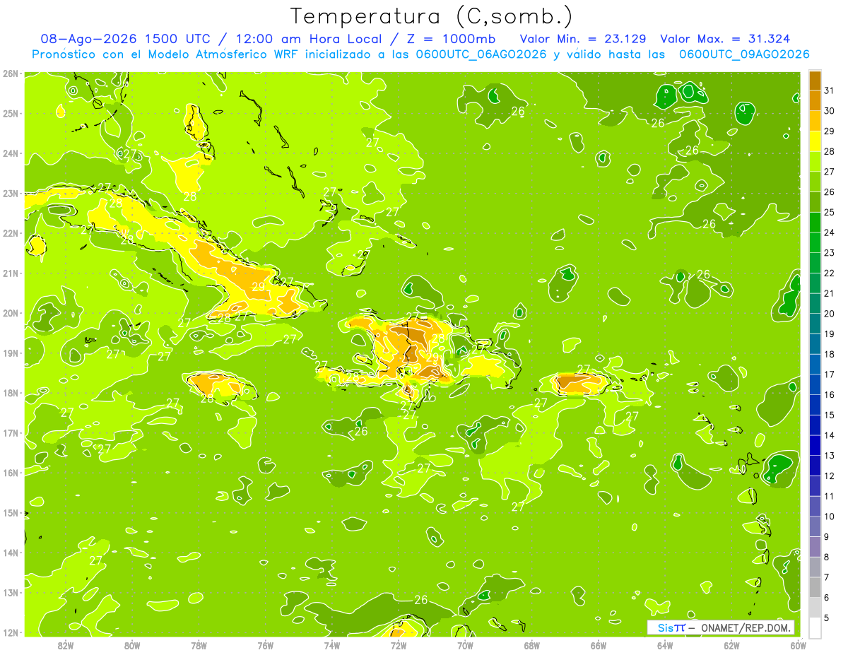This screenshot has height=655, width=848.
Task: Click the longitude axis label '82W'
Action: 66,645
